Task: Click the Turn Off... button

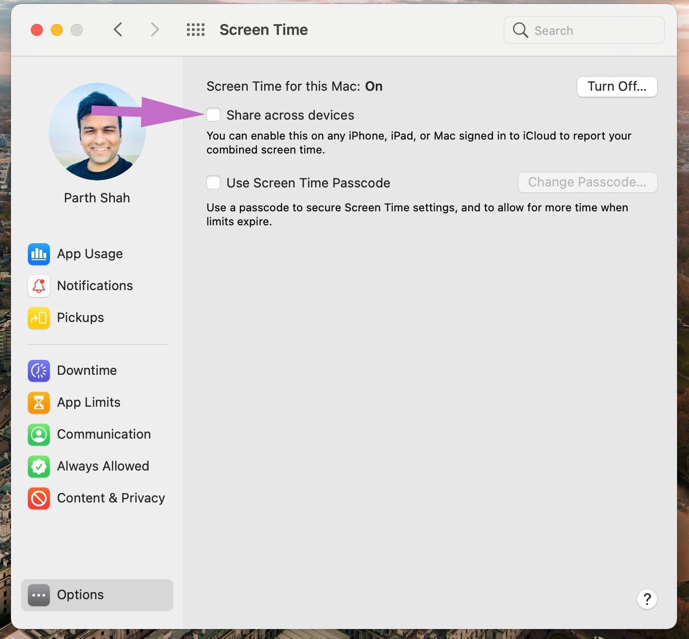Action: click(x=617, y=87)
